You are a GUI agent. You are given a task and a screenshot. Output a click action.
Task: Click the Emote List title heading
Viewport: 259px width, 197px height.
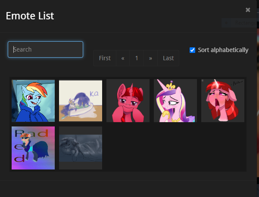pyautogui.click(x=30, y=16)
